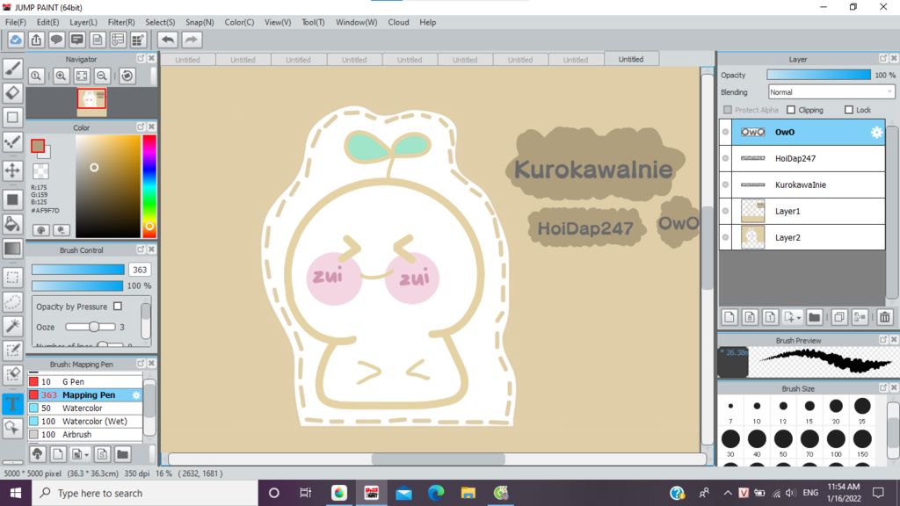Open File Explorer from the taskbar
900x506 pixels.
[468, 493]
